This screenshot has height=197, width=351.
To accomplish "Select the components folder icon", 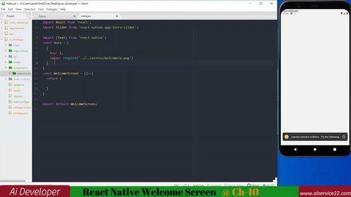I will [10, 68].
